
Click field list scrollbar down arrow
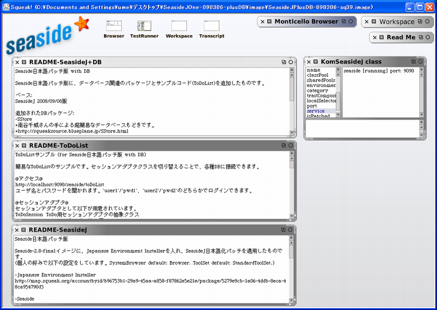tap(338, 115)
